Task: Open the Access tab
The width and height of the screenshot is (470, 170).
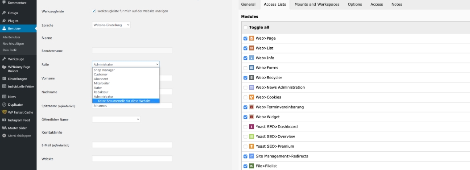Action: pos(377,4)
